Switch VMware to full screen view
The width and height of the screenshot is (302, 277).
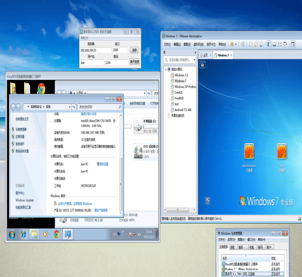(280, 44)
